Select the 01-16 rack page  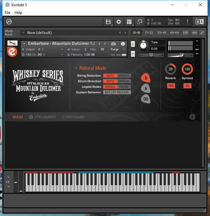point(136,33)
